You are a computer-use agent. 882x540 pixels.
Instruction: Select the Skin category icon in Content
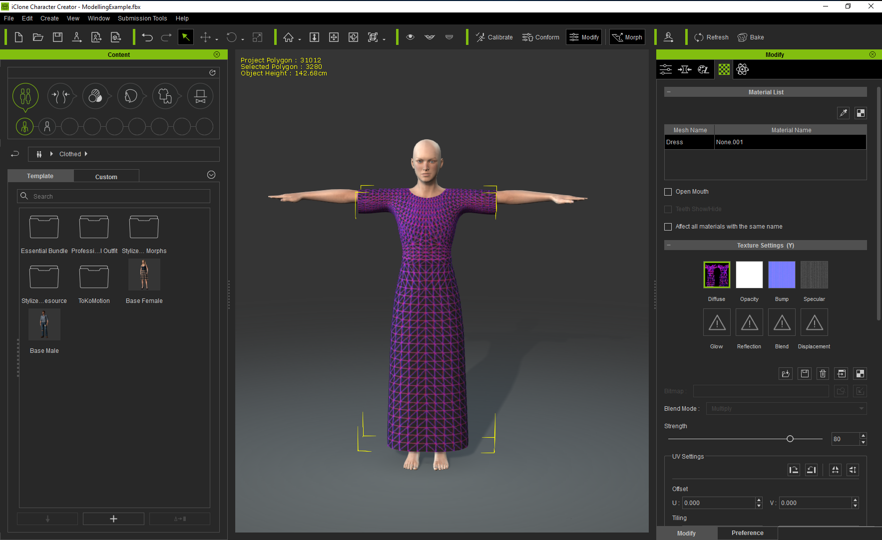click(x=95, y=96)
